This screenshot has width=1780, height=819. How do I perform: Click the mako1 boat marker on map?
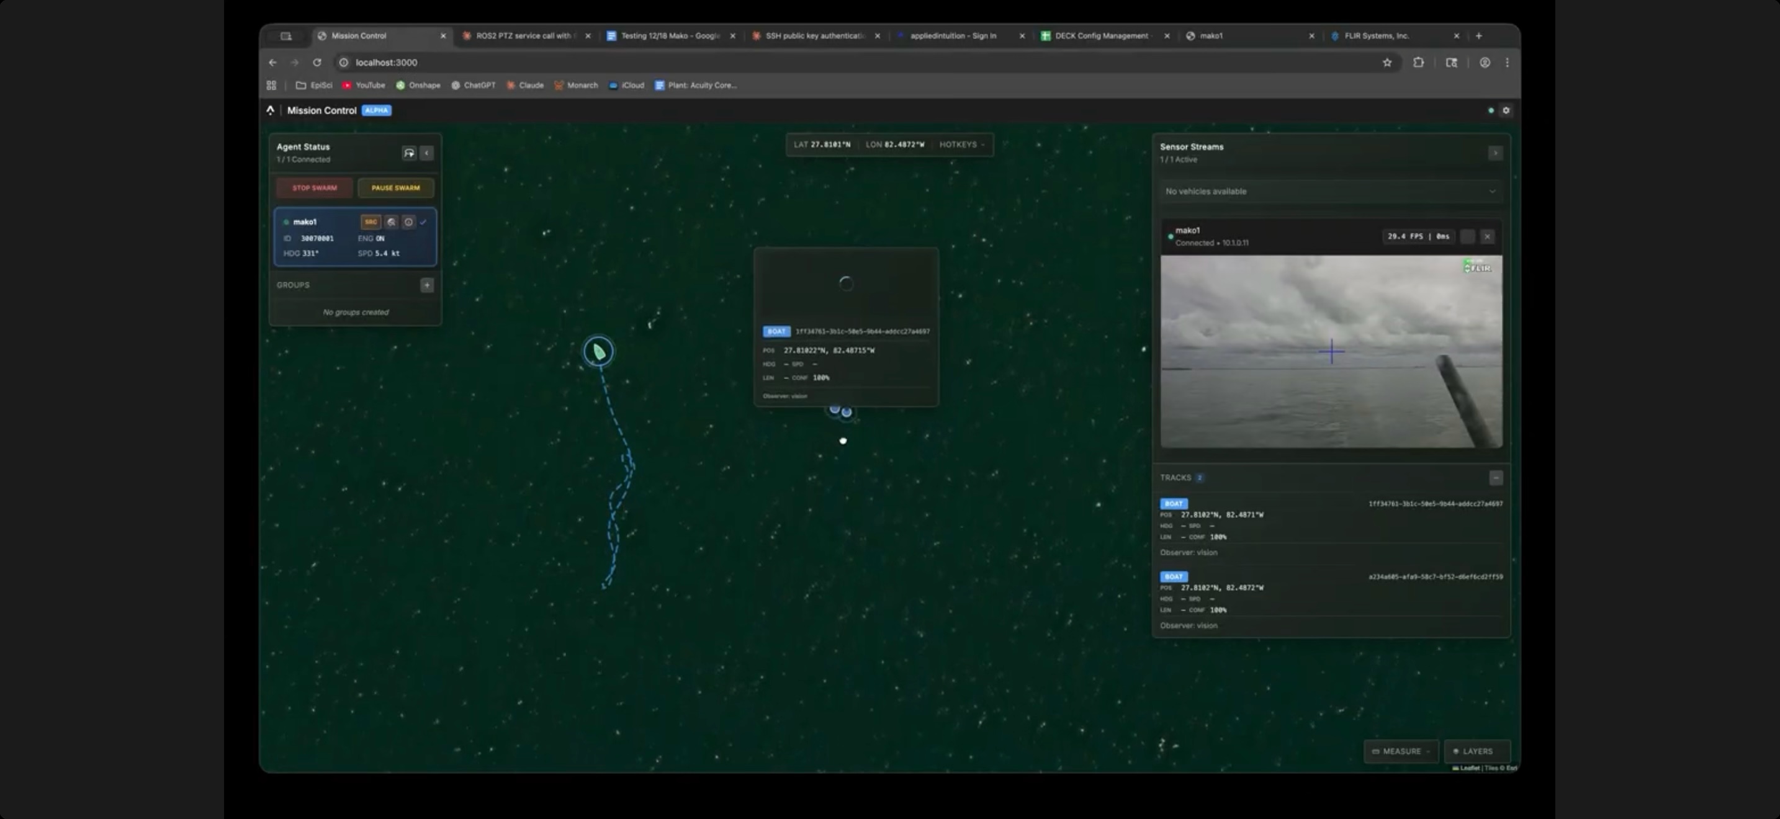(598, 352)
